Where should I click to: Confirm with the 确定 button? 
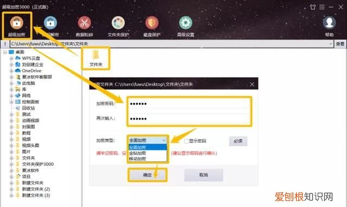[x=147, y=175]
